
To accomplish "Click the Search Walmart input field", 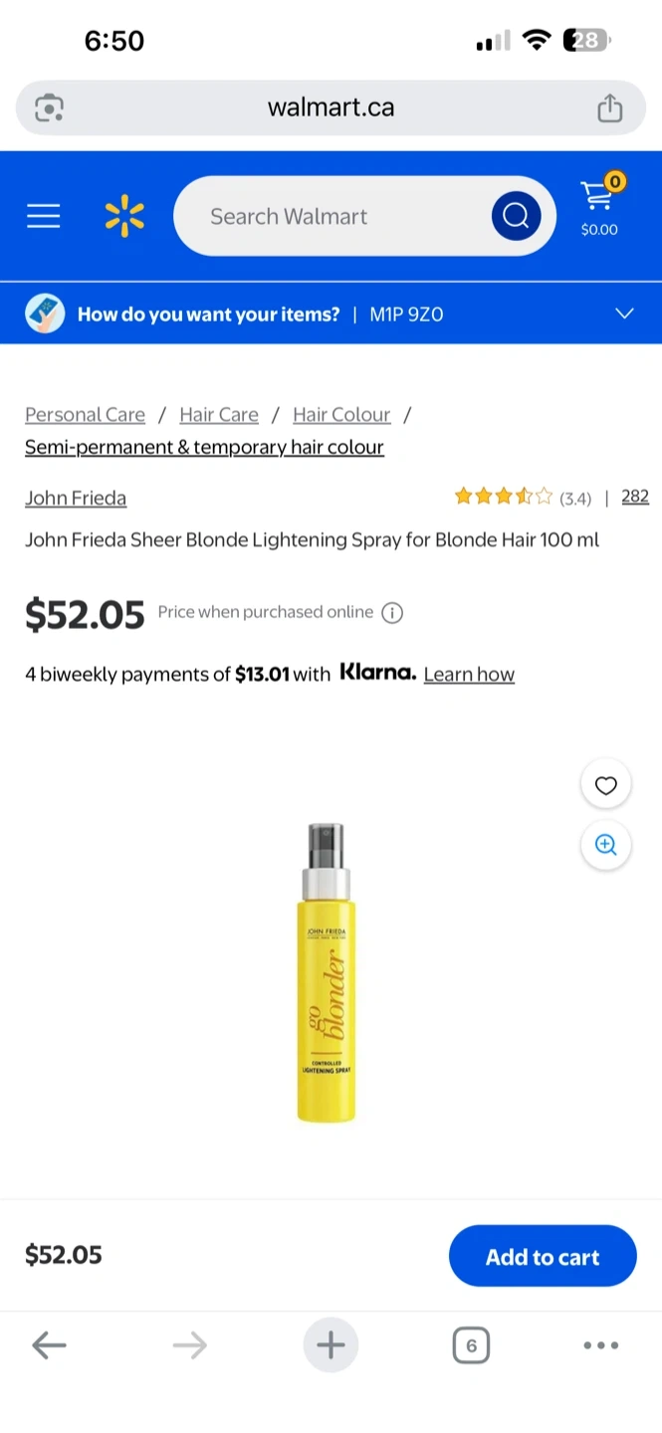I will (329, 216).
